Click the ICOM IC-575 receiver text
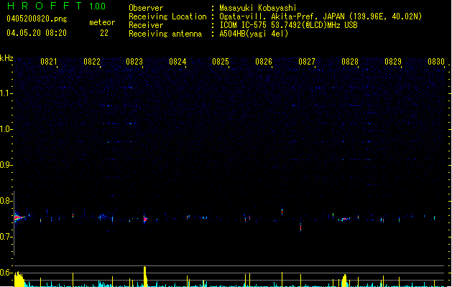Image resolution: width=452 pixels, height=287 pixels. [288, 25]
